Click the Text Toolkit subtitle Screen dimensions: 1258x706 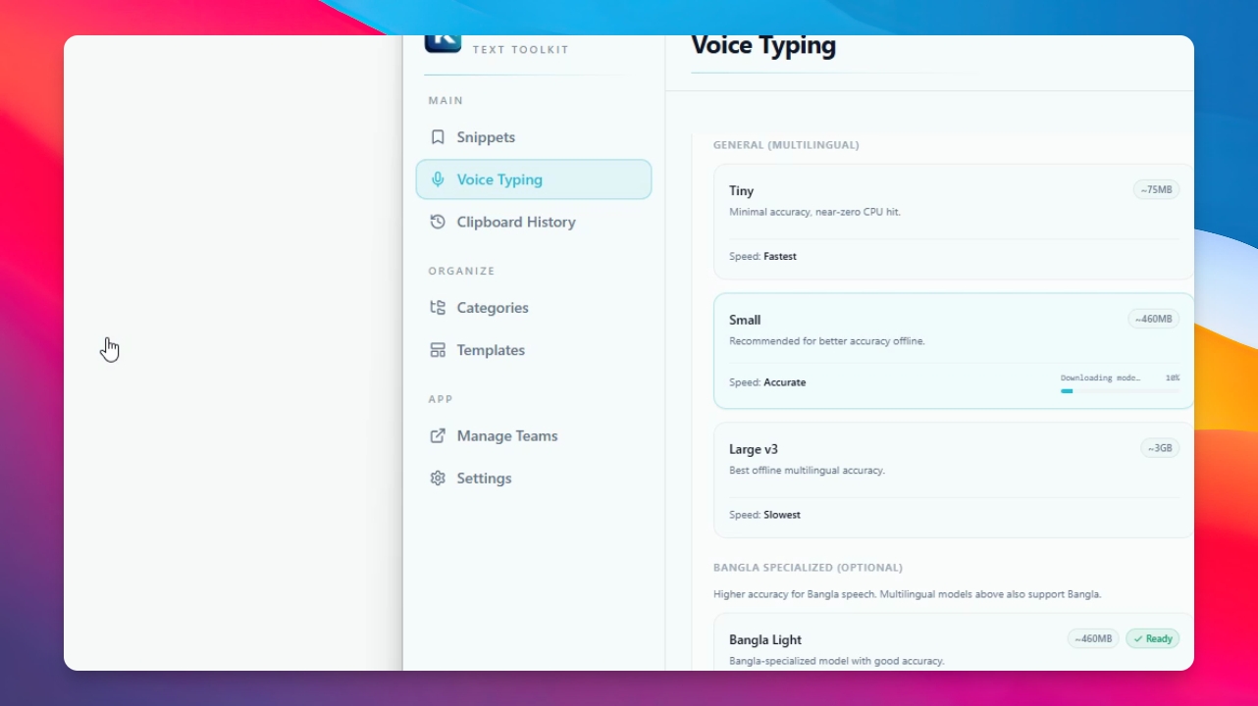coord(520,49)
